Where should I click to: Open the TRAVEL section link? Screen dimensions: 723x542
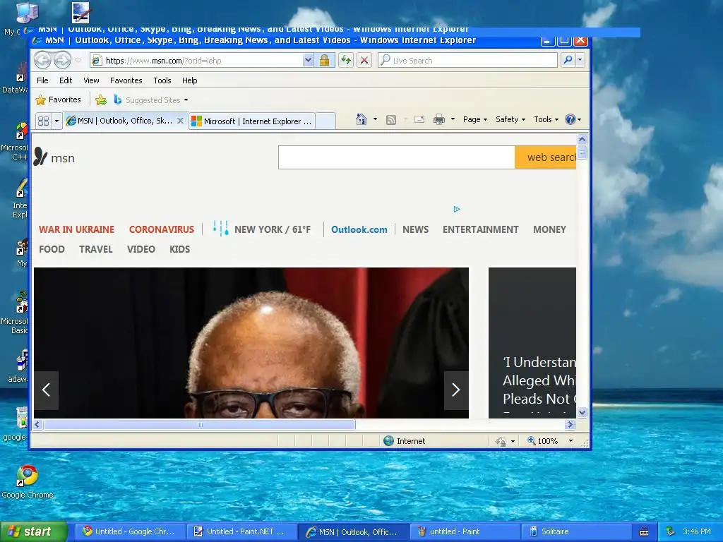[96, 249]
